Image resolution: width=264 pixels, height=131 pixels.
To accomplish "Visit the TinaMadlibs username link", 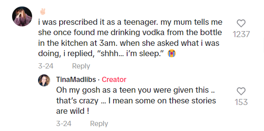I will tap(75, 80).
